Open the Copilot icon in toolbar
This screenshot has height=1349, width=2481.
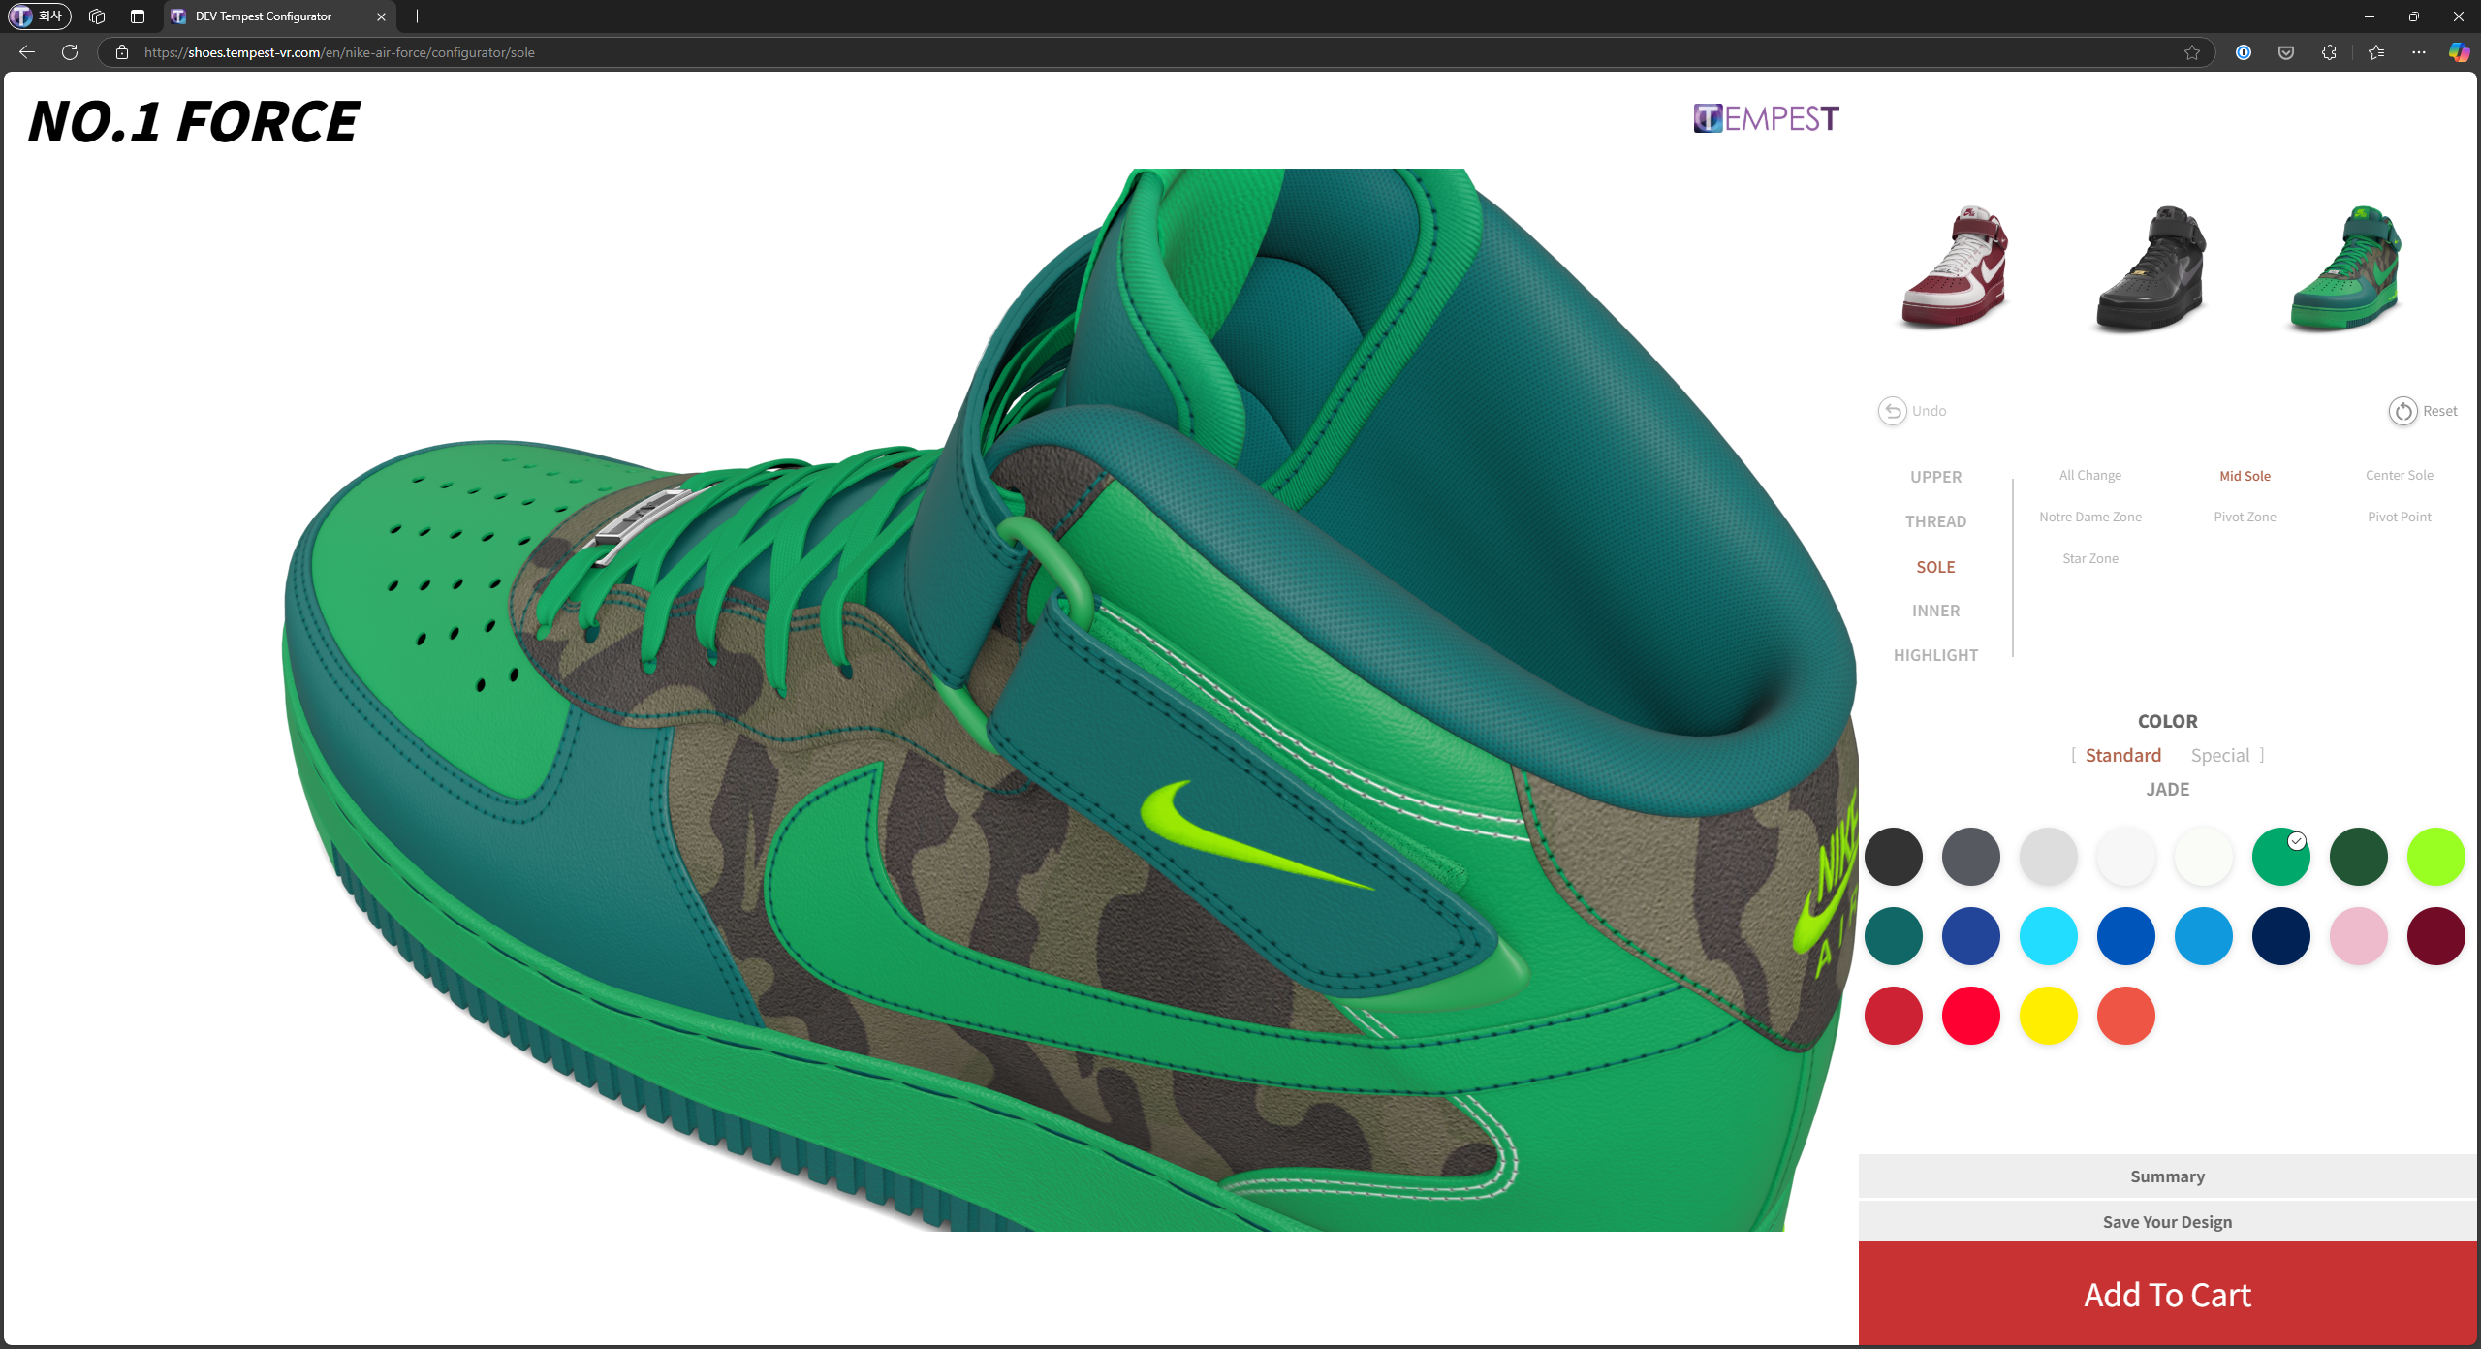(2459, 52)
